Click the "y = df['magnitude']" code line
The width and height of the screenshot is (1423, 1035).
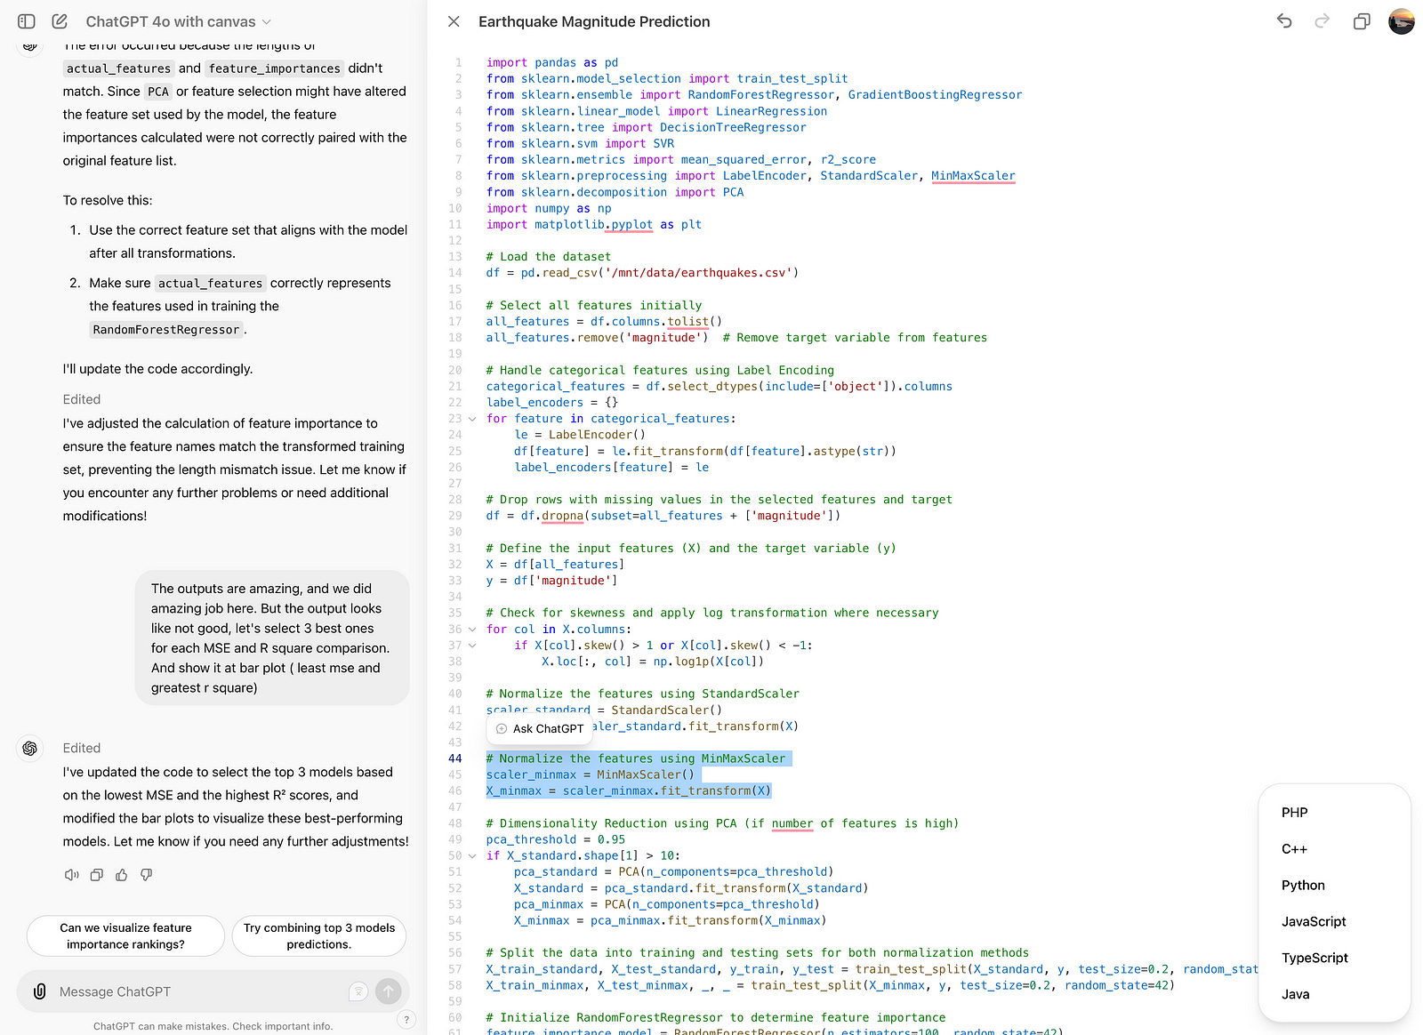coord(551,581)
